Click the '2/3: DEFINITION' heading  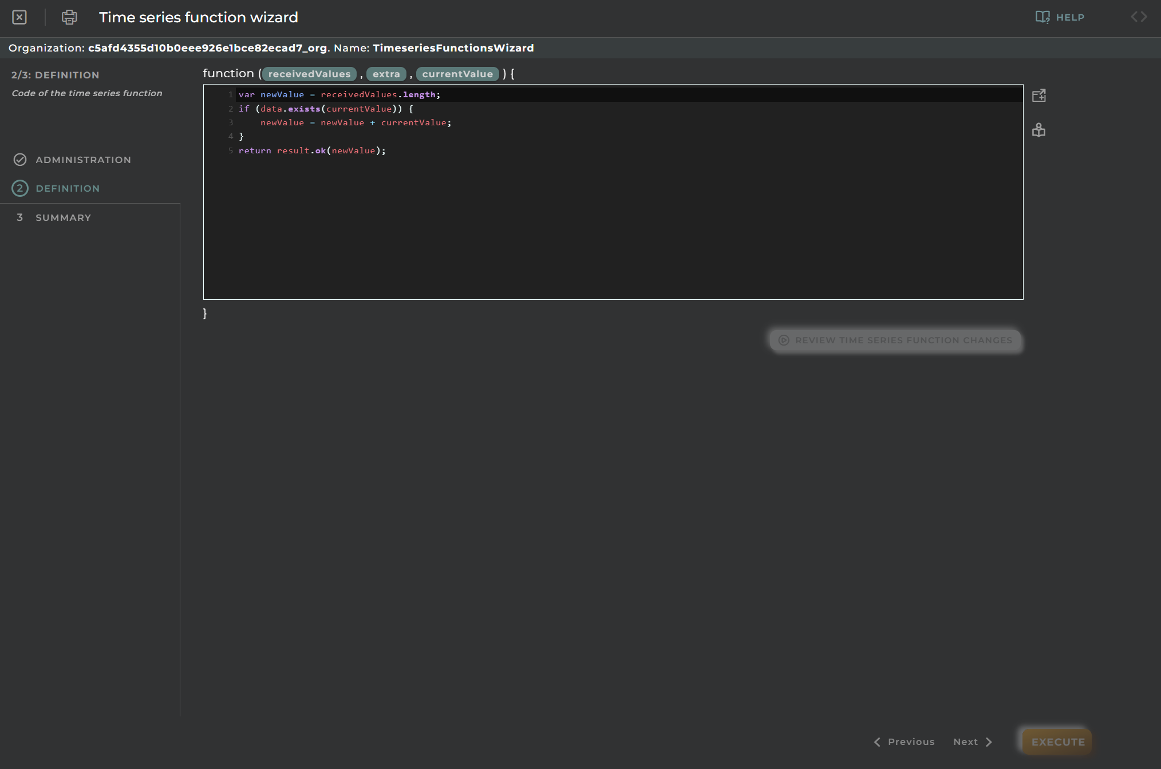click(x=55, y=75)
